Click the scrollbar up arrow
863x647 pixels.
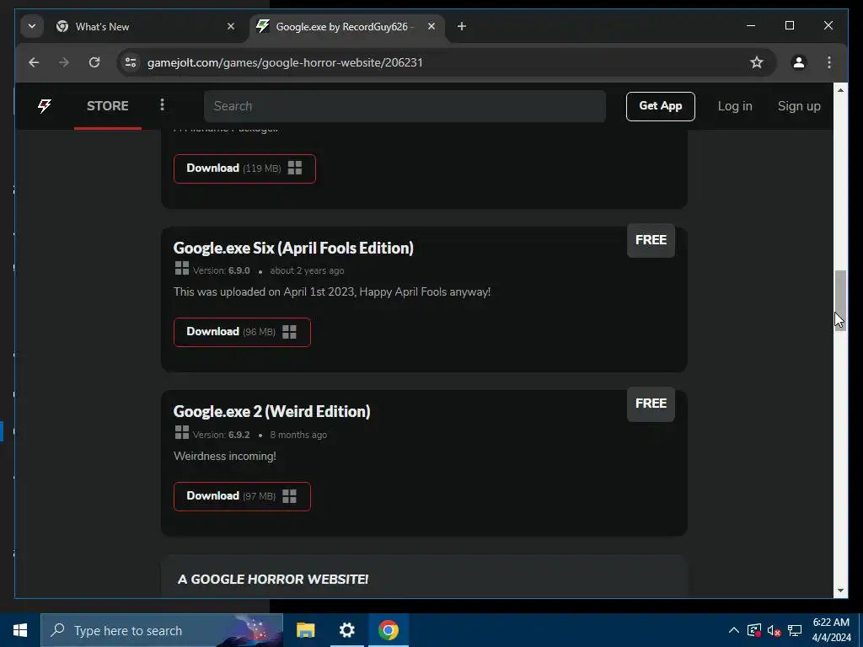tap(840, 89)
